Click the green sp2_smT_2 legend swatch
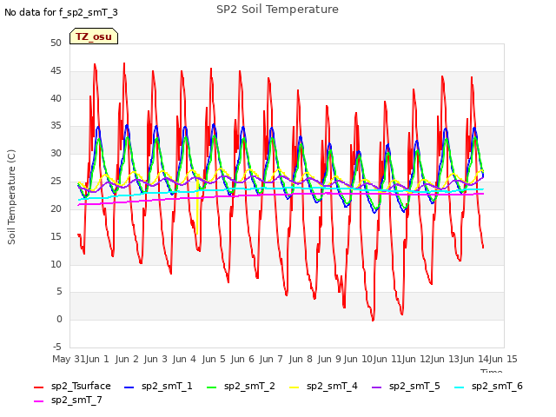This screenshot has width=556, height=417. tap(212, 387)
